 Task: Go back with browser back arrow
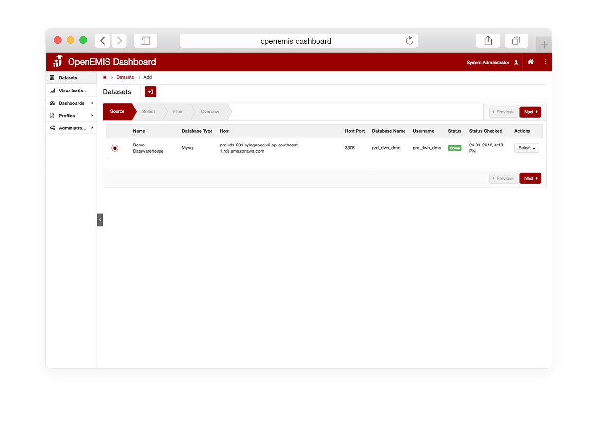(x=103, y=41)
